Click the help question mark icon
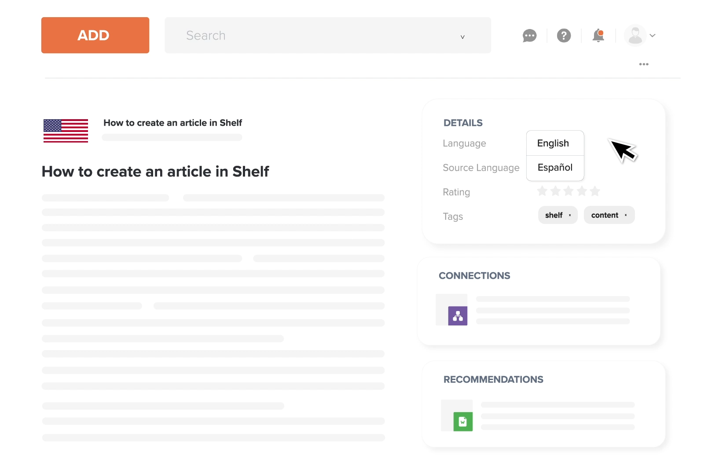 click(564, 36)
